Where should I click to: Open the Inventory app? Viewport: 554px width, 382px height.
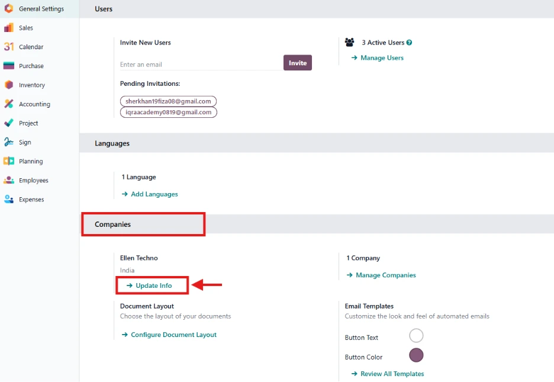tap(32, 85)
